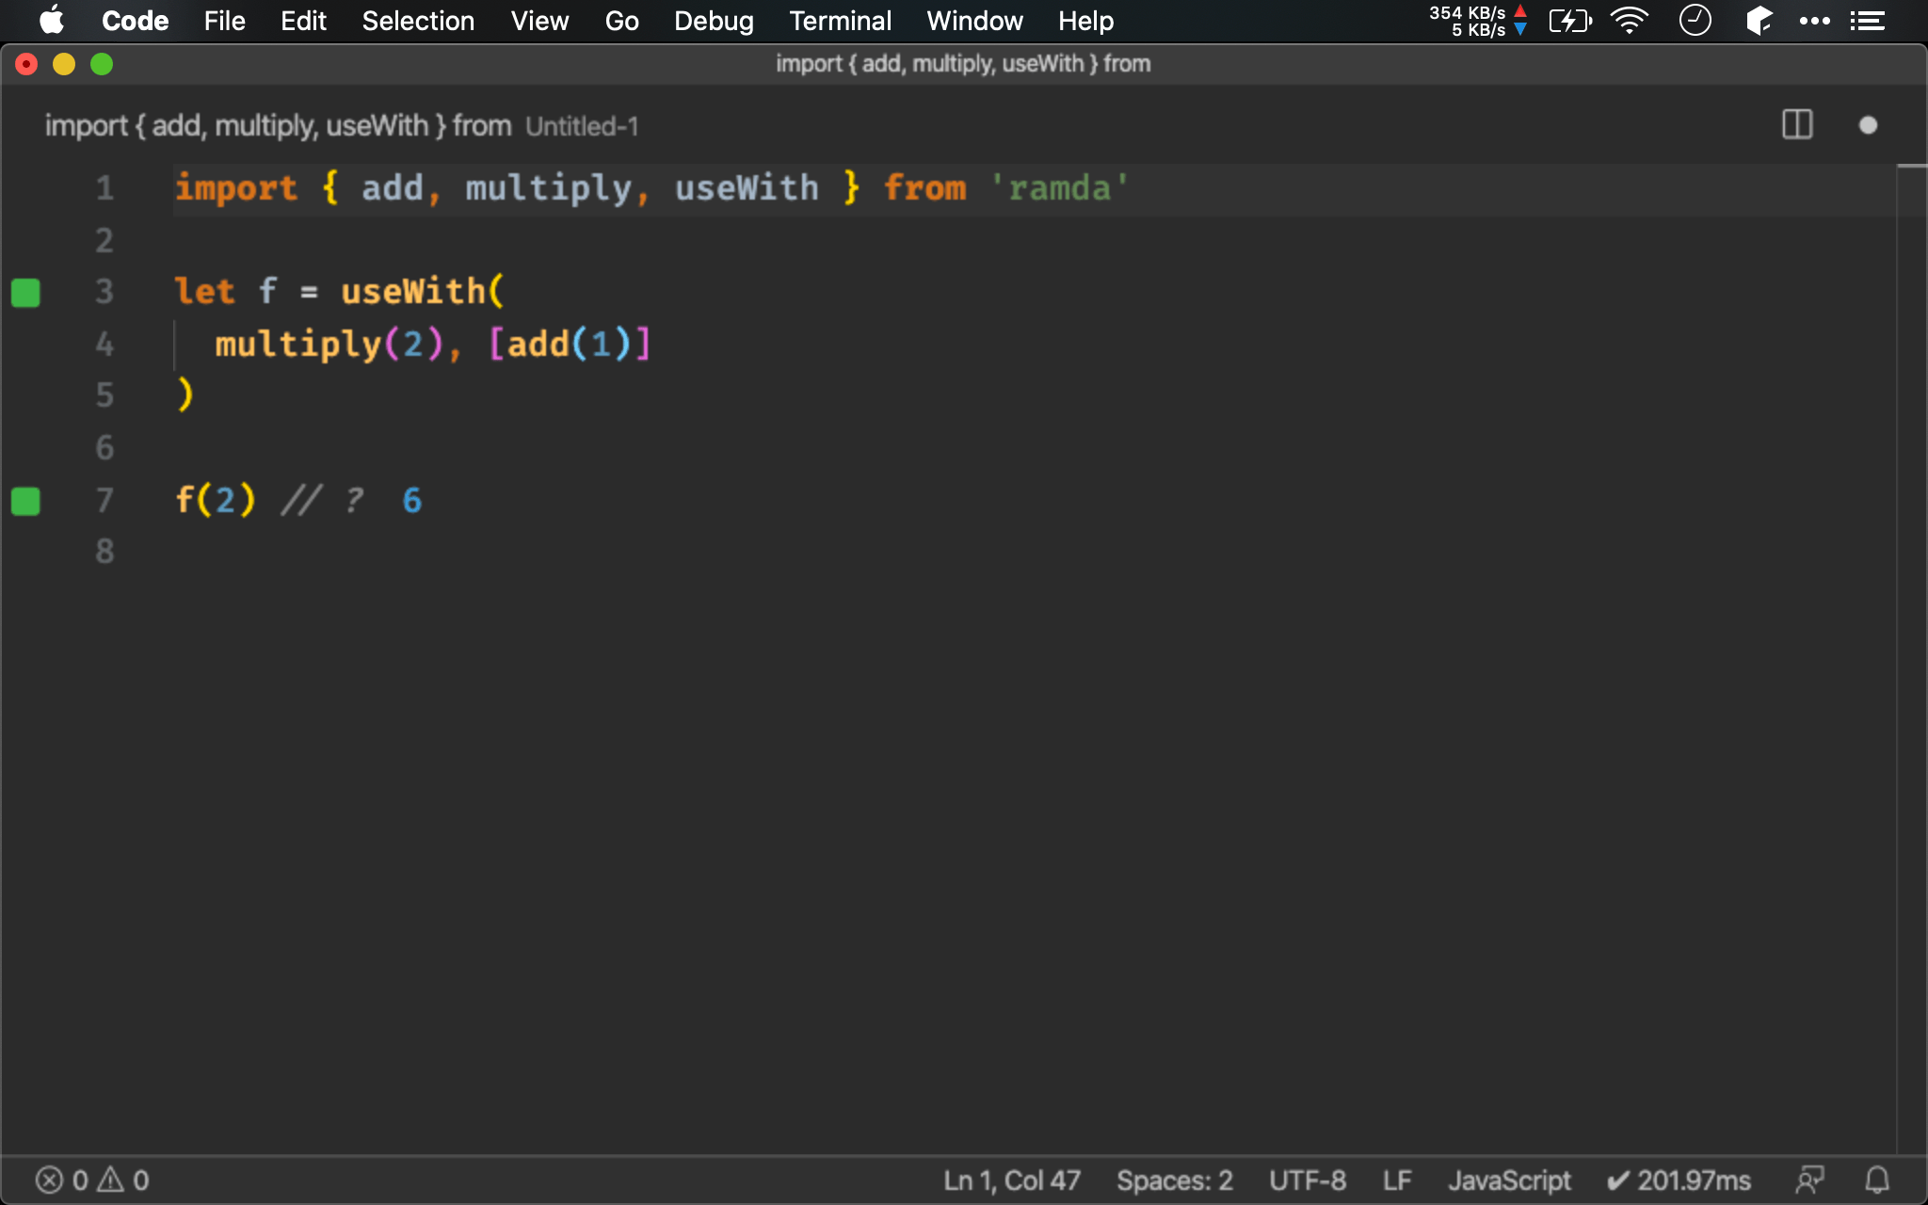Click the Quokka 201.97ms status indicator
This screenshot has height=1205, width=1928.
click(x=1679, y=1180)
